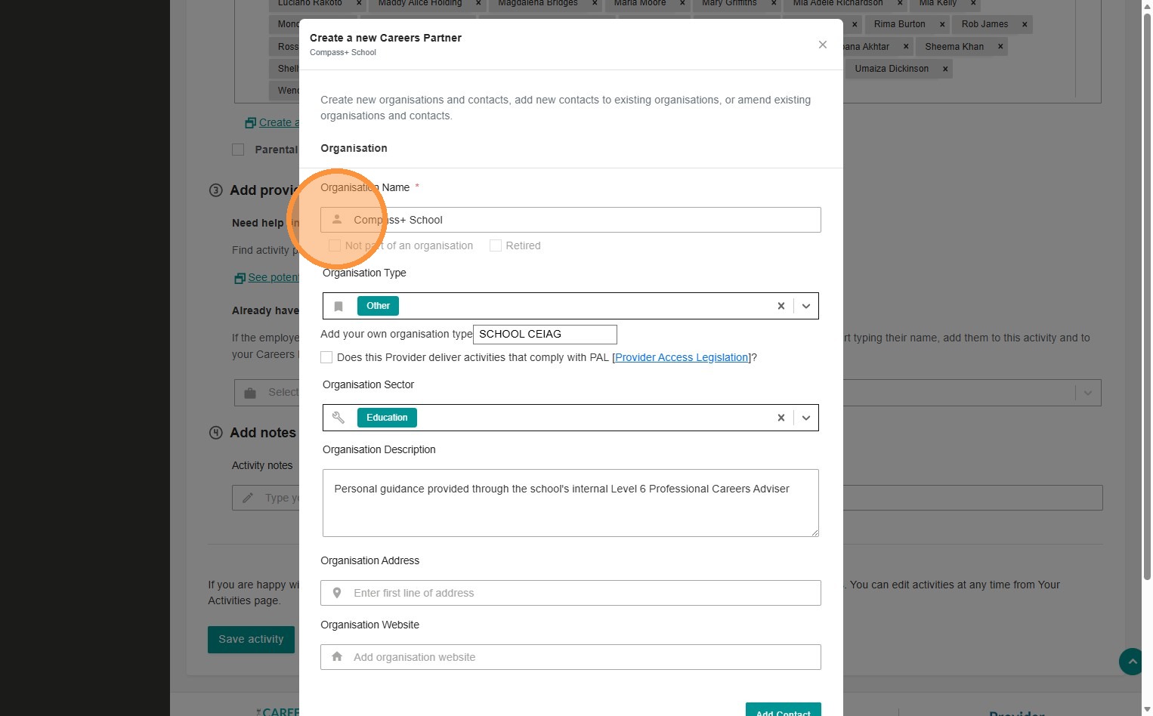Click the wrench icon in Organisation Sector field
Screen dimensions: 1153x716
pyautogui.click(x=338, y=418)
